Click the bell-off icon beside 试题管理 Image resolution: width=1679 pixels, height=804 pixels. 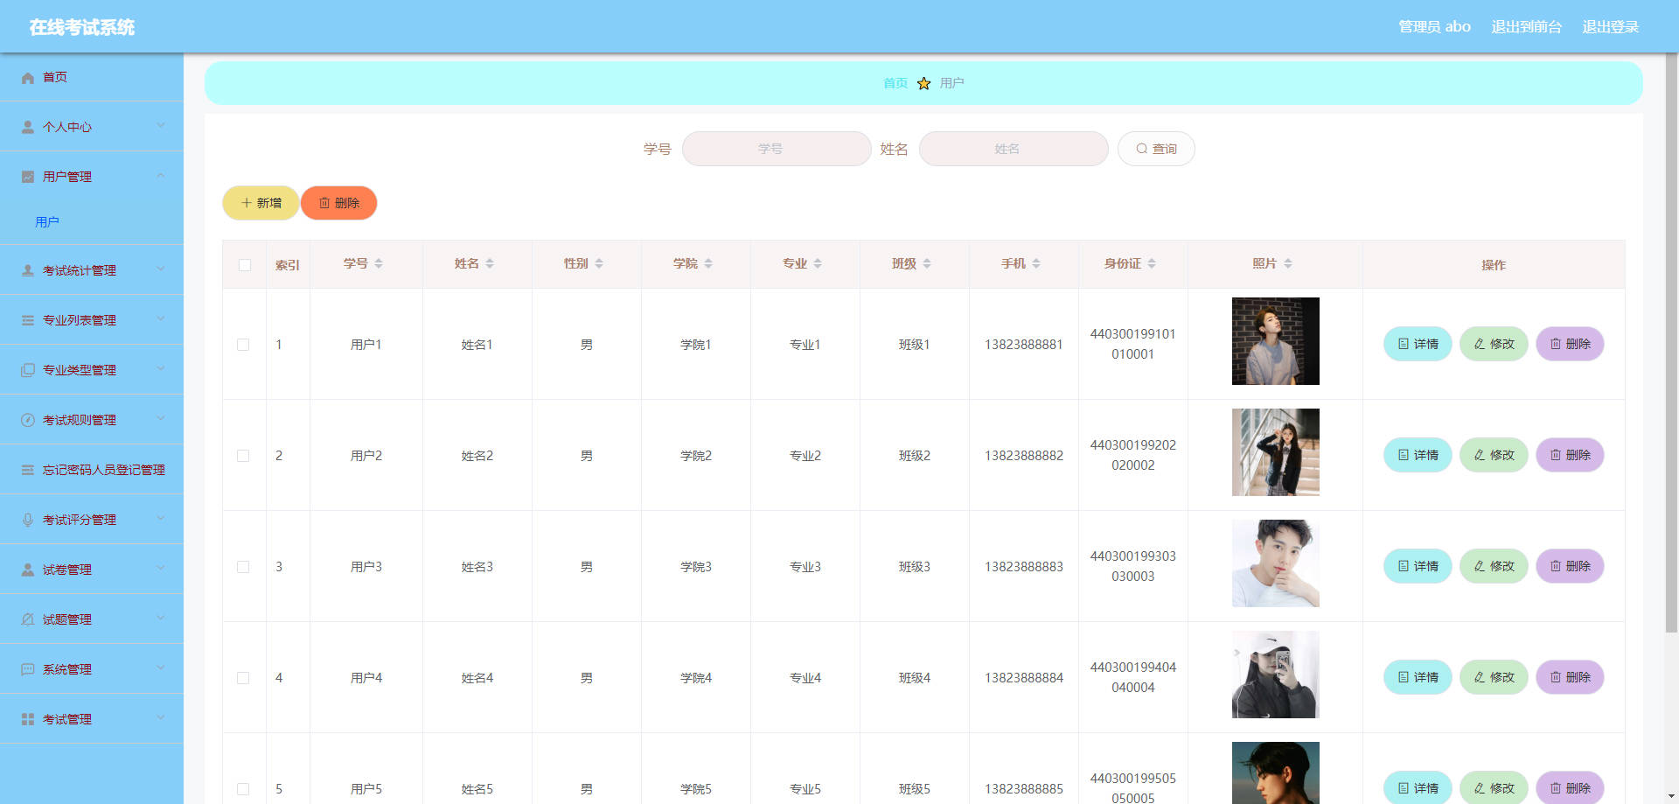pos(28,619)
